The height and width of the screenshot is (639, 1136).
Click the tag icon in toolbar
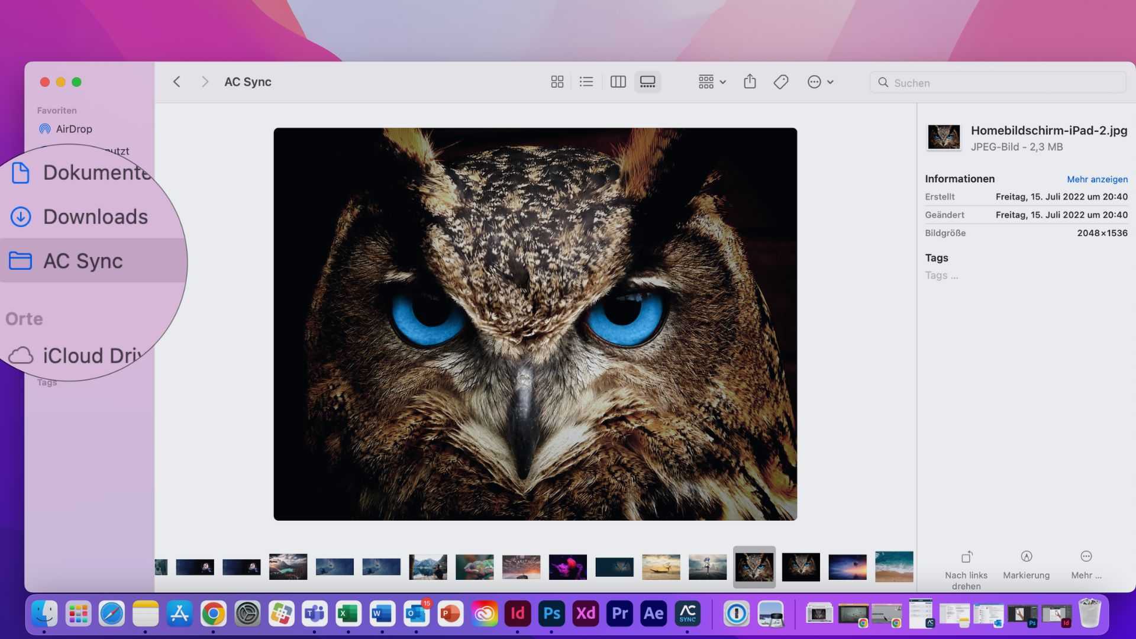point(780,82)
